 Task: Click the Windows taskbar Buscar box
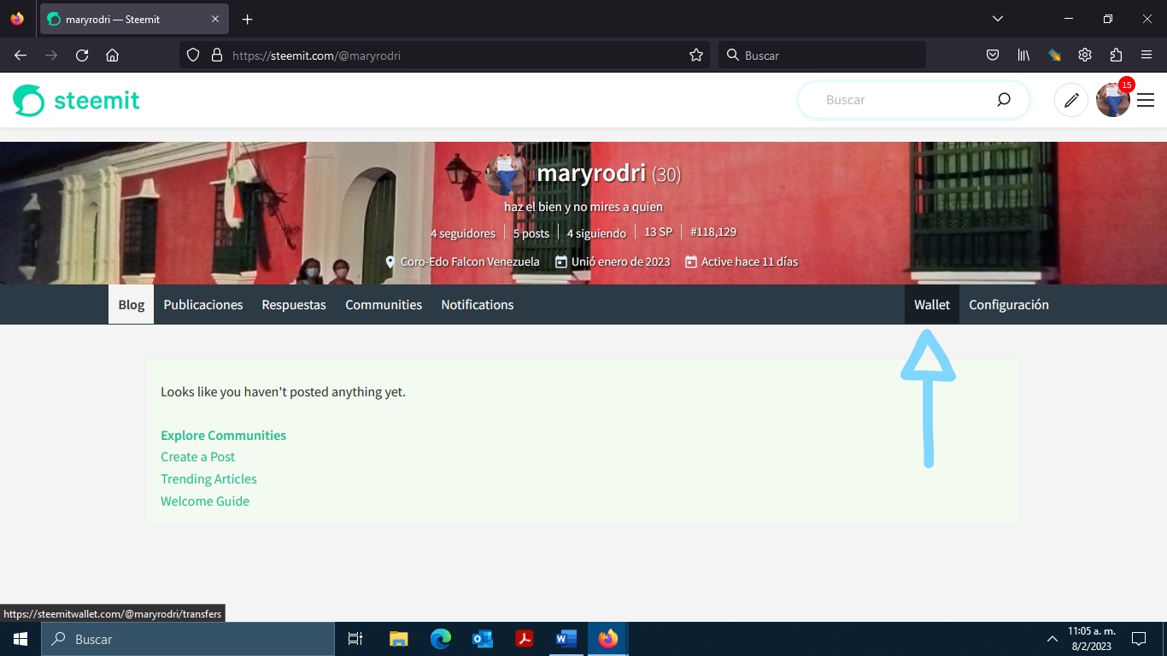pos(187,639)
